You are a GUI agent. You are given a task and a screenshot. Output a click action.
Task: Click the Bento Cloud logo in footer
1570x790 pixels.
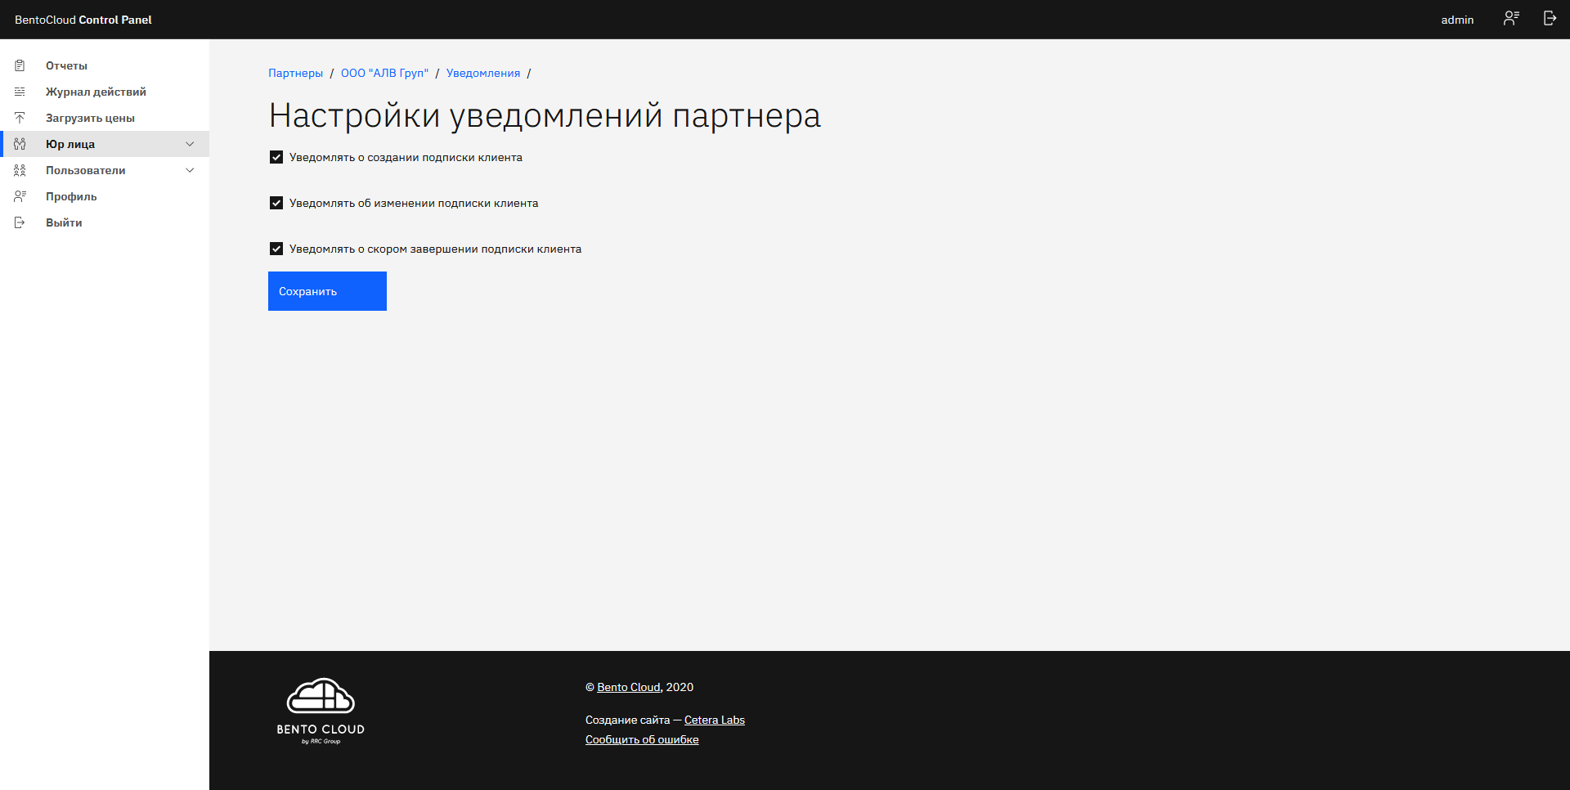pos(319,710)
